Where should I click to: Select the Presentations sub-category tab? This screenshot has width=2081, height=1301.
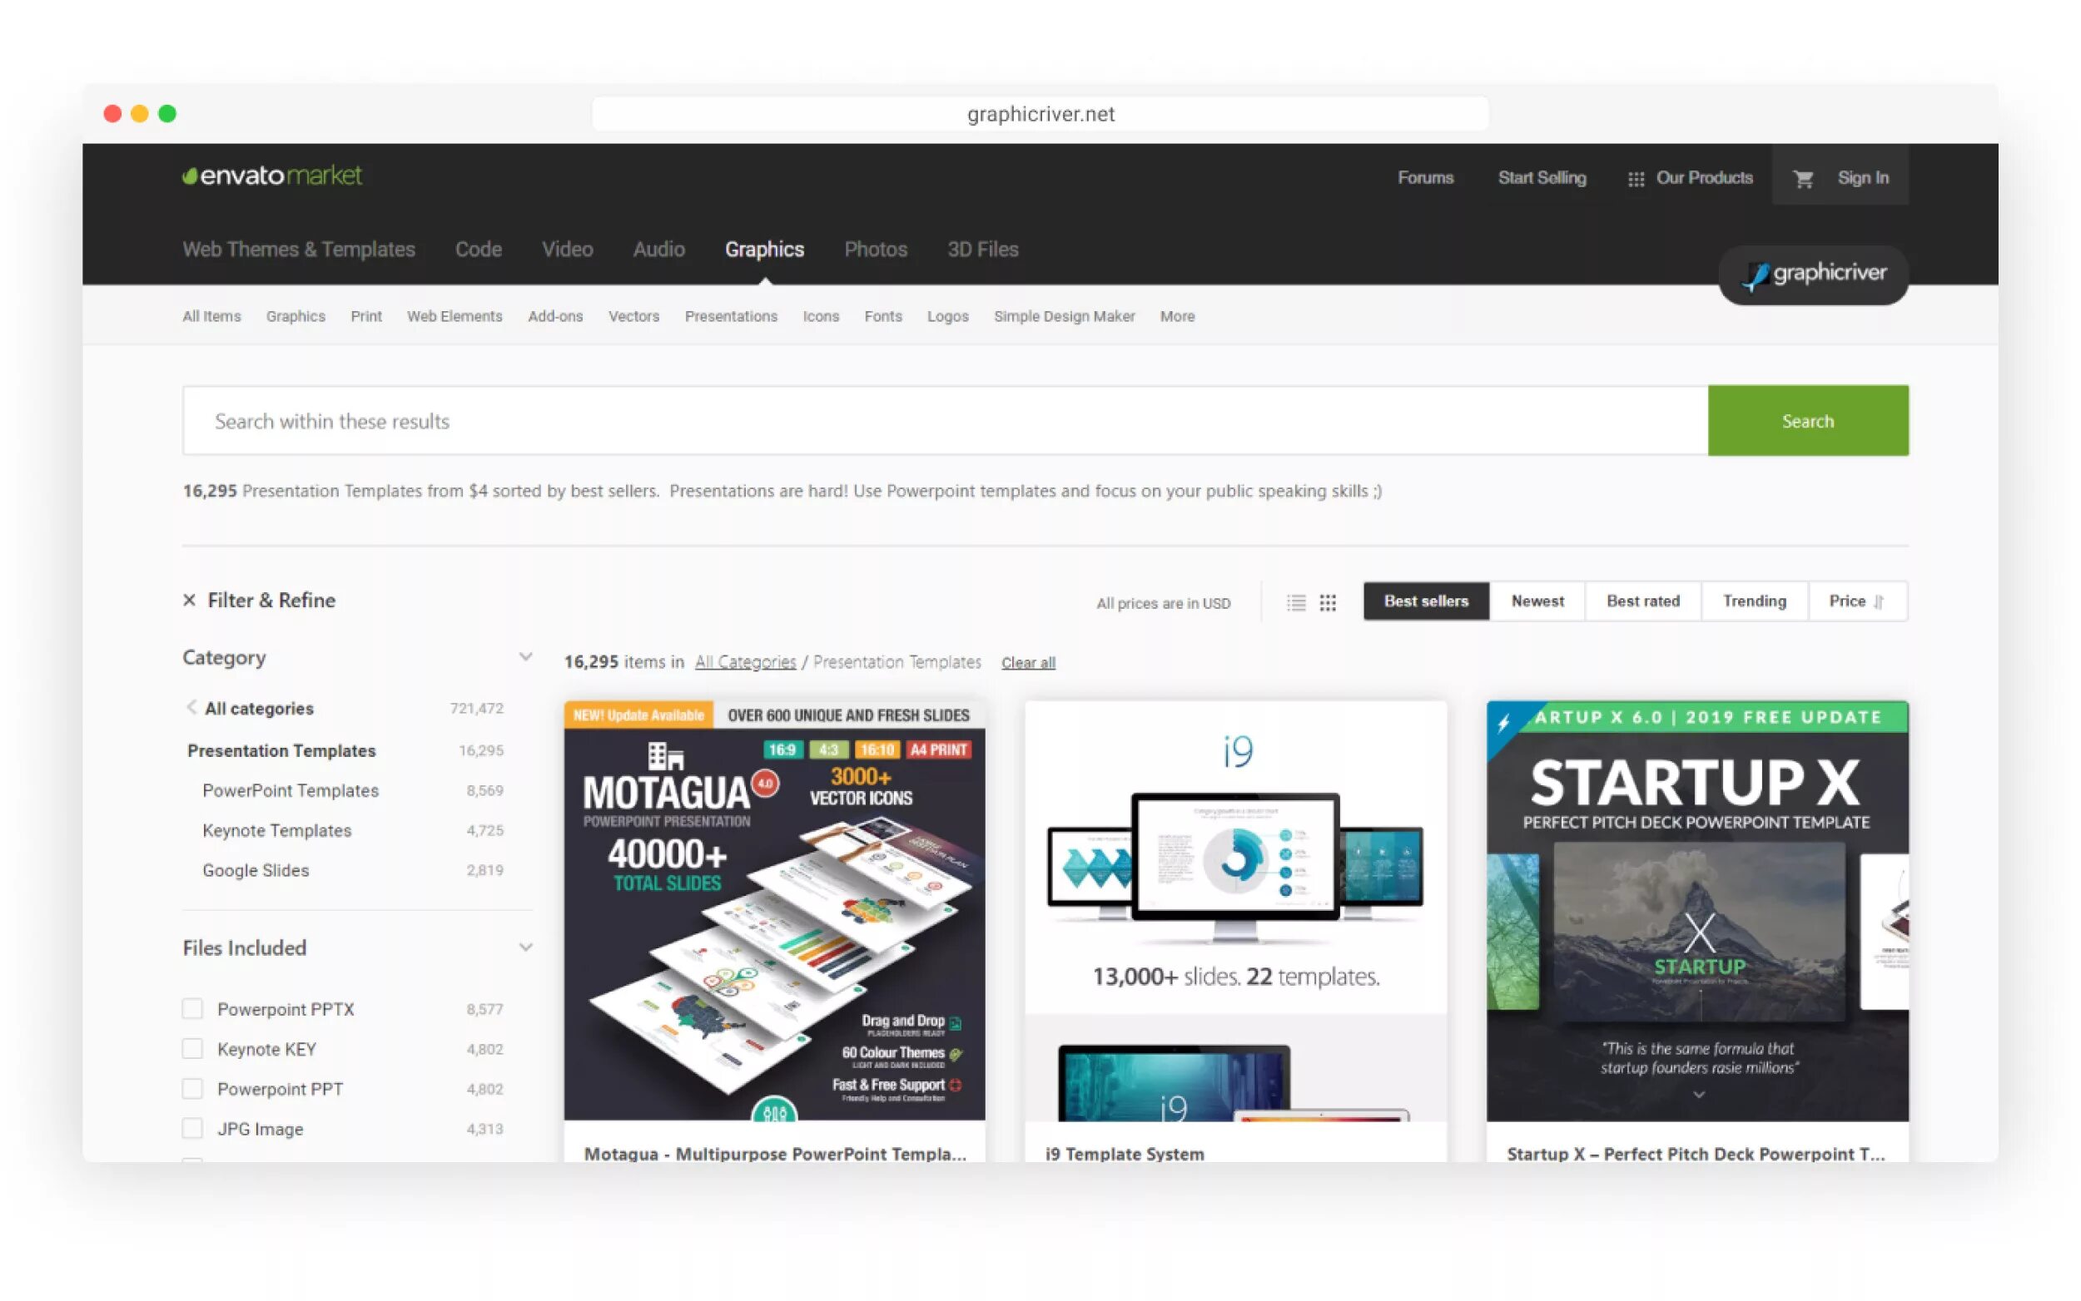(730, 316)
